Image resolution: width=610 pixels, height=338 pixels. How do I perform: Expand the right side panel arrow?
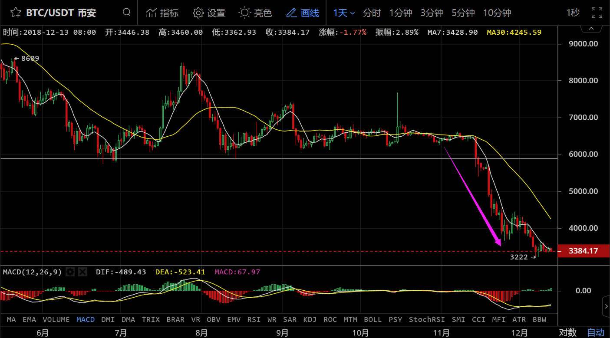(x=607, y=307)
